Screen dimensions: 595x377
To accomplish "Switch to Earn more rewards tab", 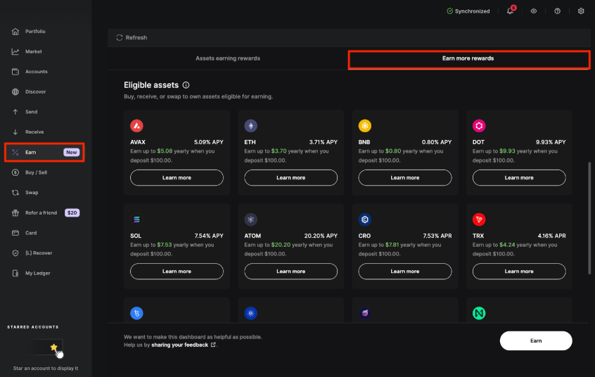I will pyautogui.click(x=468, y=60).
